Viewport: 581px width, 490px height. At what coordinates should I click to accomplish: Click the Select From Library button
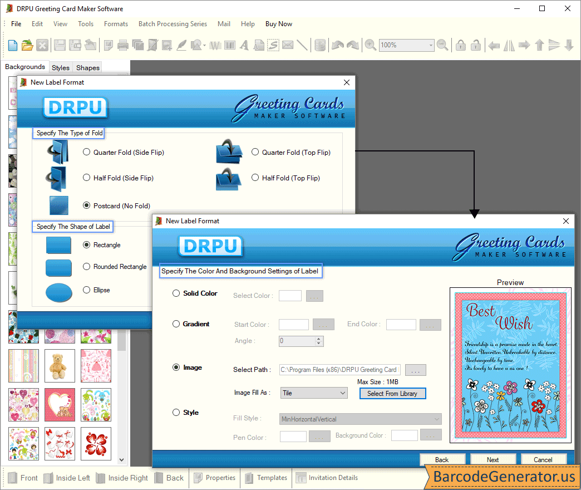(x=392, y=394)
